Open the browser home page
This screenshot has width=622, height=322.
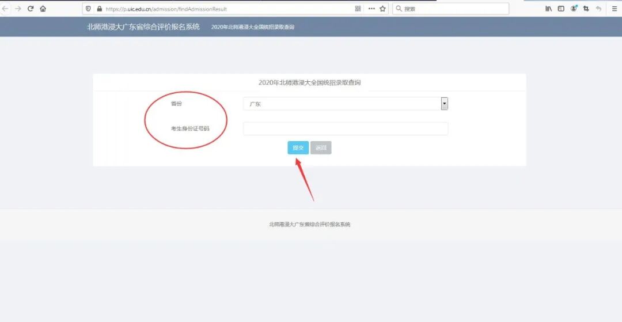point(43,9)
